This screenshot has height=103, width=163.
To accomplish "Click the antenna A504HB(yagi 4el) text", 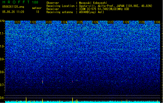I will coord(91,12).
